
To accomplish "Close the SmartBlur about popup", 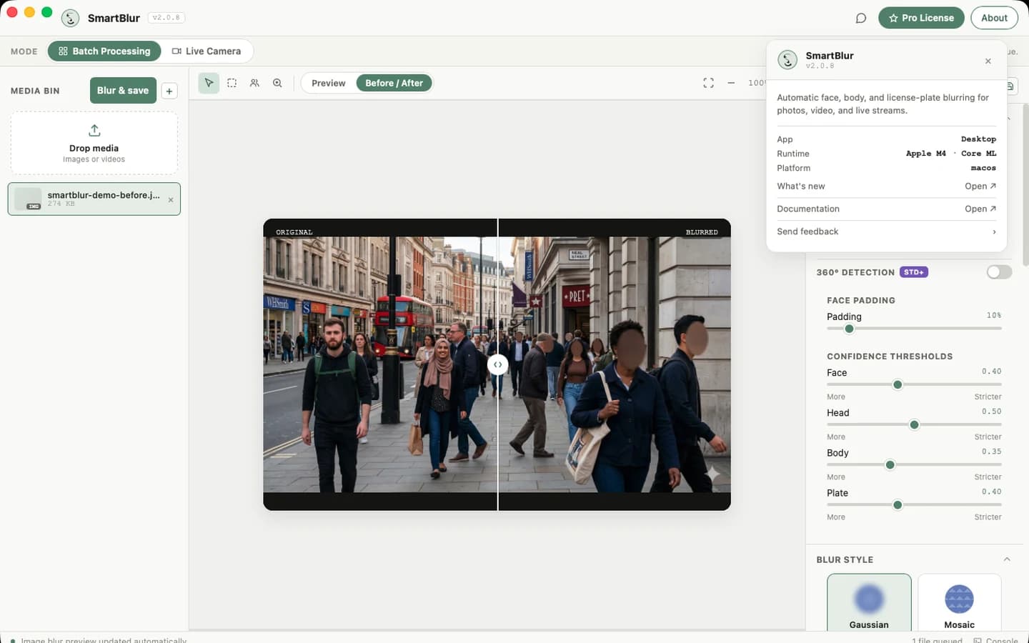I will pyautogui.click(x=988, y=61).
